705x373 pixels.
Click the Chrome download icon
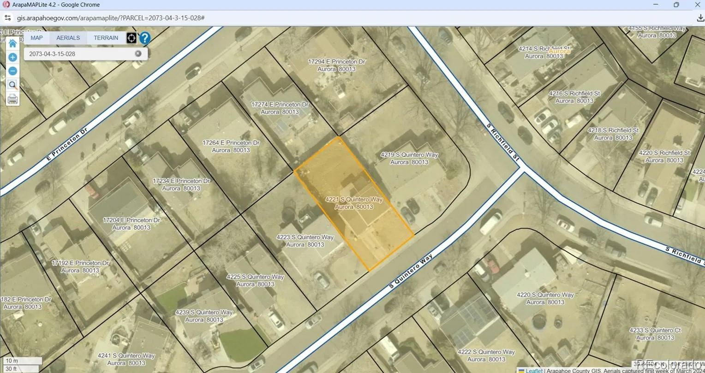(700, 18)
